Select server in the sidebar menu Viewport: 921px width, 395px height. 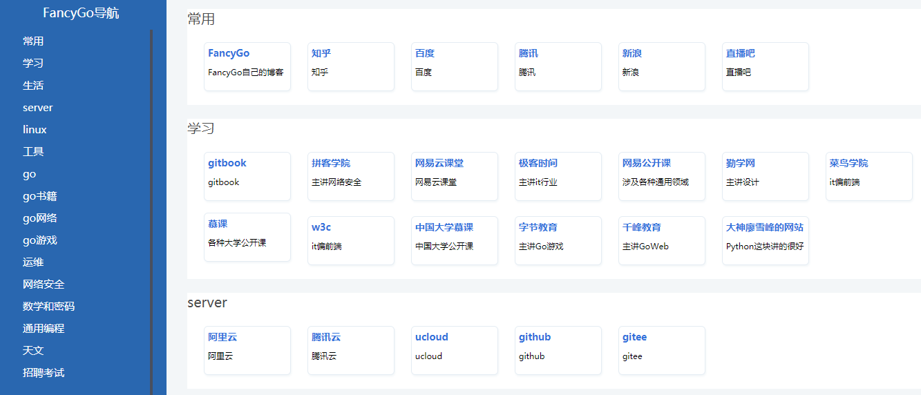click(x=37, y=107)
